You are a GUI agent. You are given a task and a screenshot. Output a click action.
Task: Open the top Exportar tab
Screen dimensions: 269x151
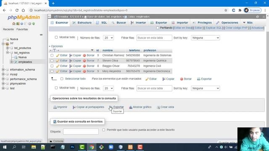159,23
